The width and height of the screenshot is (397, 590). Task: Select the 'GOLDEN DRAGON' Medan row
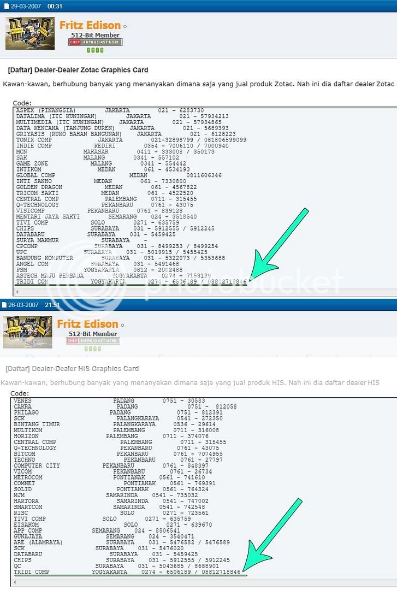coord(106,187)
